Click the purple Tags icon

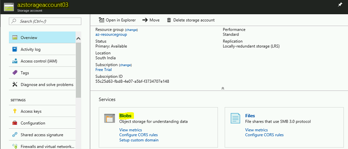click(x=15, y=73)
